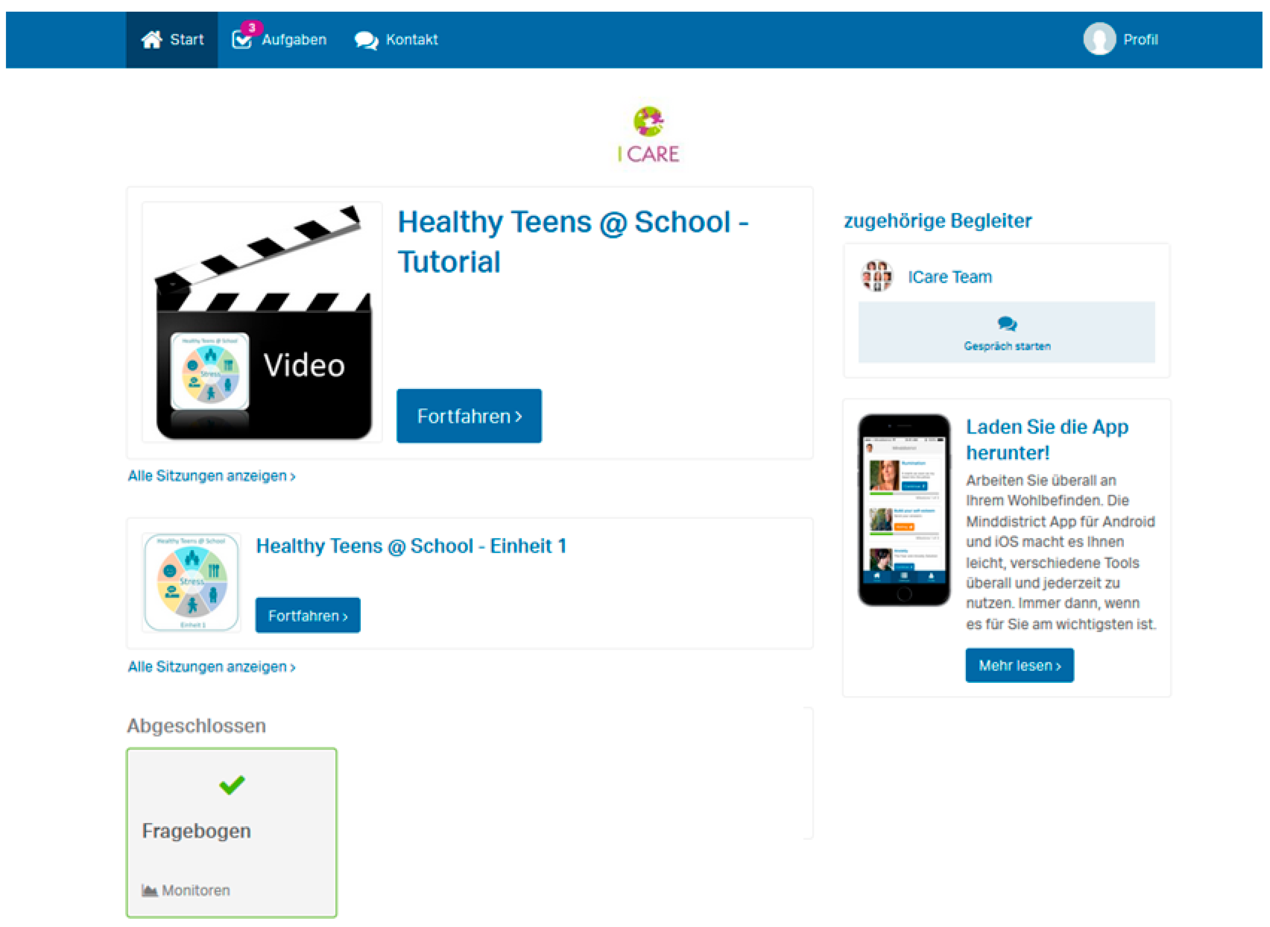Click the smartphone app preview image

903,510
